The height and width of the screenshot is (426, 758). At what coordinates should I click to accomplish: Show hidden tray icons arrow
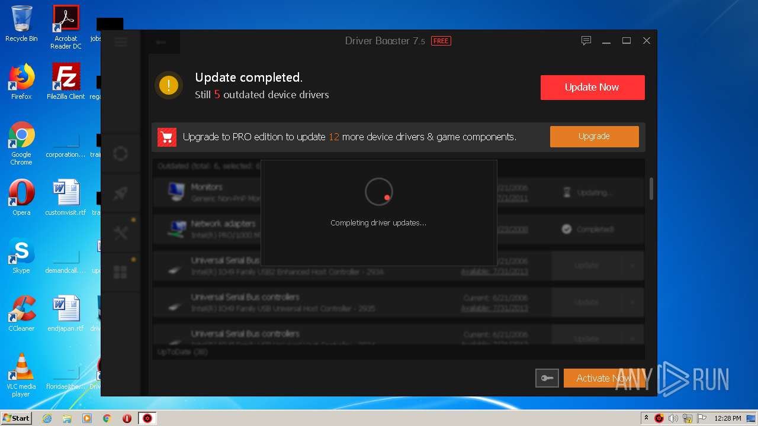(646, 418)
